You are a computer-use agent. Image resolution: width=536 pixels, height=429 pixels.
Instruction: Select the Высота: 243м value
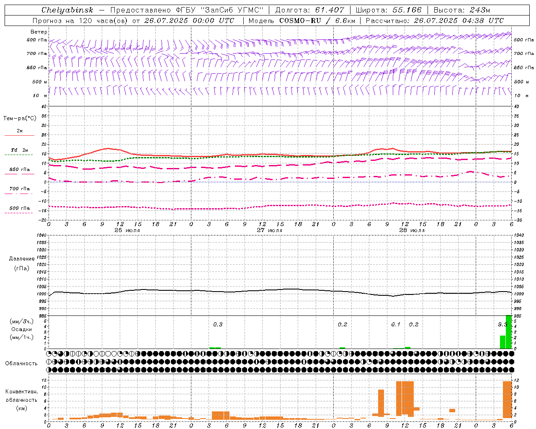[x=462, y=10]
